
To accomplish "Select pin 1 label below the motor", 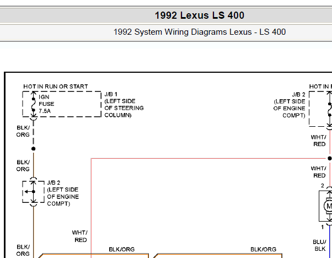I will [322, 227].
